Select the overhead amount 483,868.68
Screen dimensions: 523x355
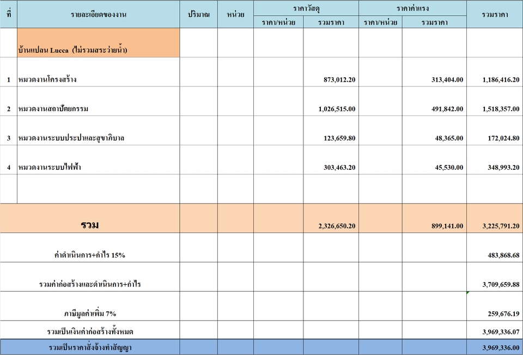tap(503, 255)
